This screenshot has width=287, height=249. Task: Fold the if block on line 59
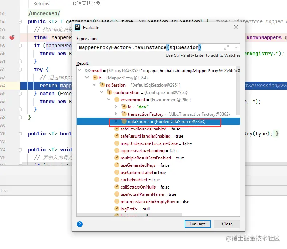coord(20,46)
